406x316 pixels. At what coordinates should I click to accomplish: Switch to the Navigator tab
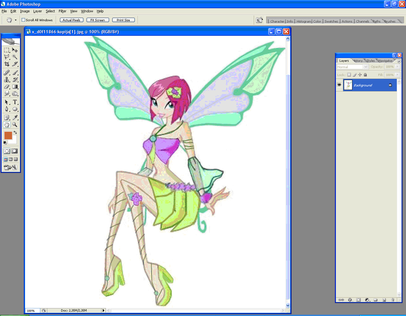click(385, 60)
